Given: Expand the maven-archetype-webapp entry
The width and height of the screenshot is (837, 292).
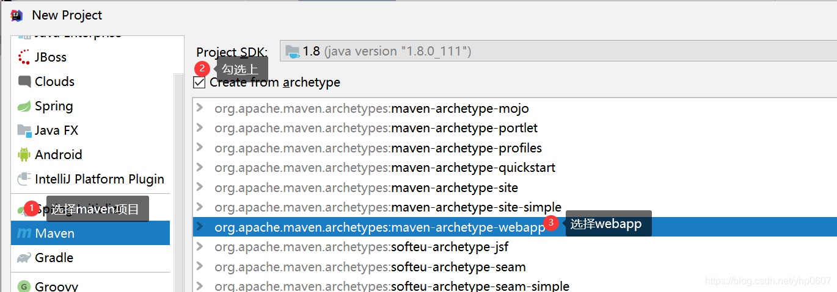Looking at the screenshot, I should pyautogui.click(x=200, y=227).
